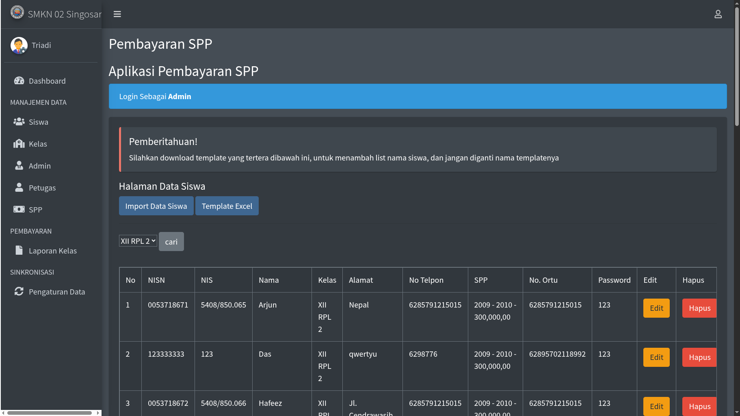Click Edit for student Hafeez
The height and width of the screenshot is (416, 740).
pos(656,406)
